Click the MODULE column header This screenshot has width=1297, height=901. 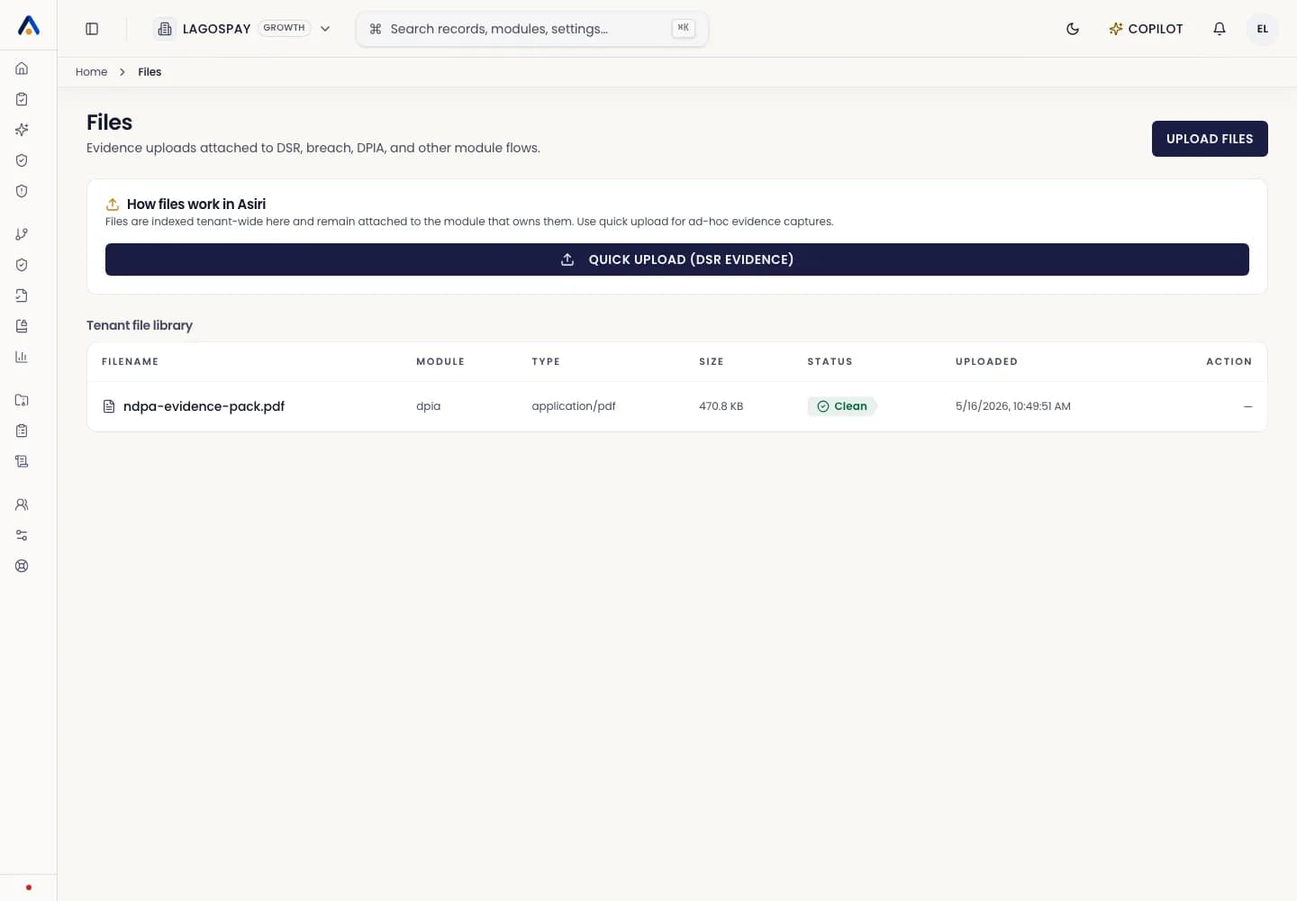pos(440,361)
